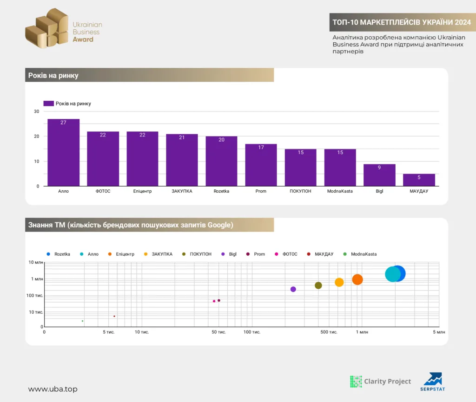Click the purple 'Років на ринку' legend swatch

[x=48, y=104]
